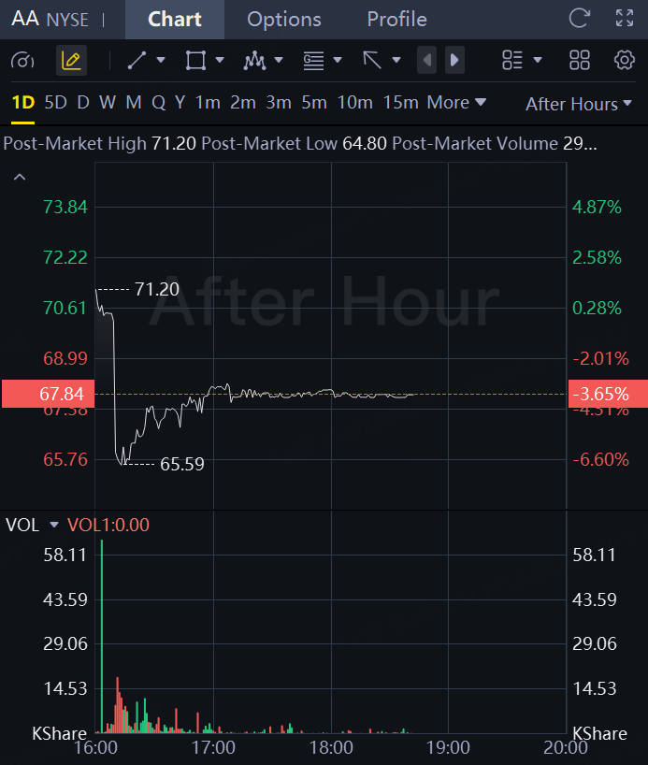Select the rectangle shape tool
648x765 pixels.
195,61
